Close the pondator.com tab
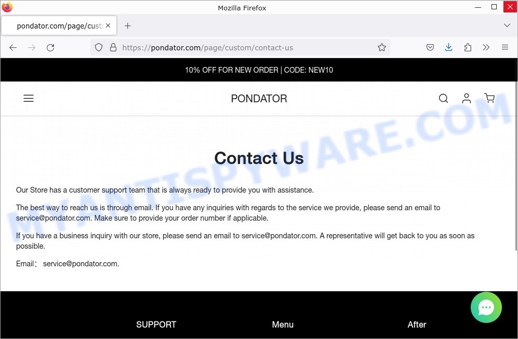This screenshot has height=339, width=518. click(x=108, y=26)
